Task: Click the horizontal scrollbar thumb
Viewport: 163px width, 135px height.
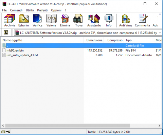Action: 68,126
